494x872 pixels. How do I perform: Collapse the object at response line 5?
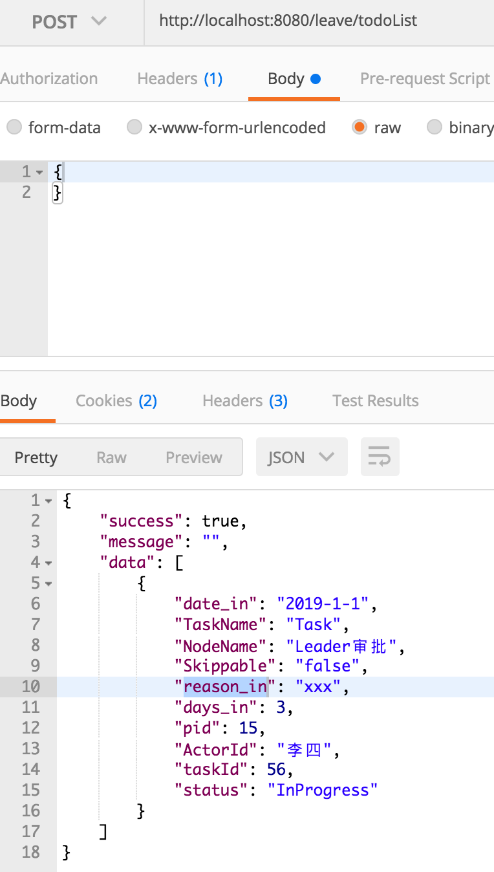[49, 583]
